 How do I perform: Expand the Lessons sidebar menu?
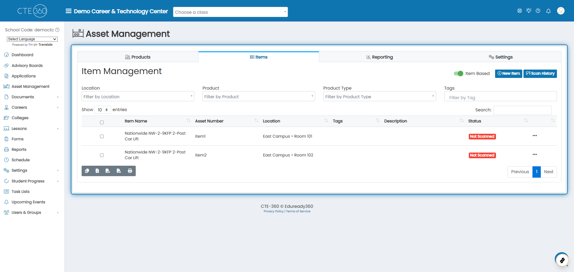(x=32, y=129)
